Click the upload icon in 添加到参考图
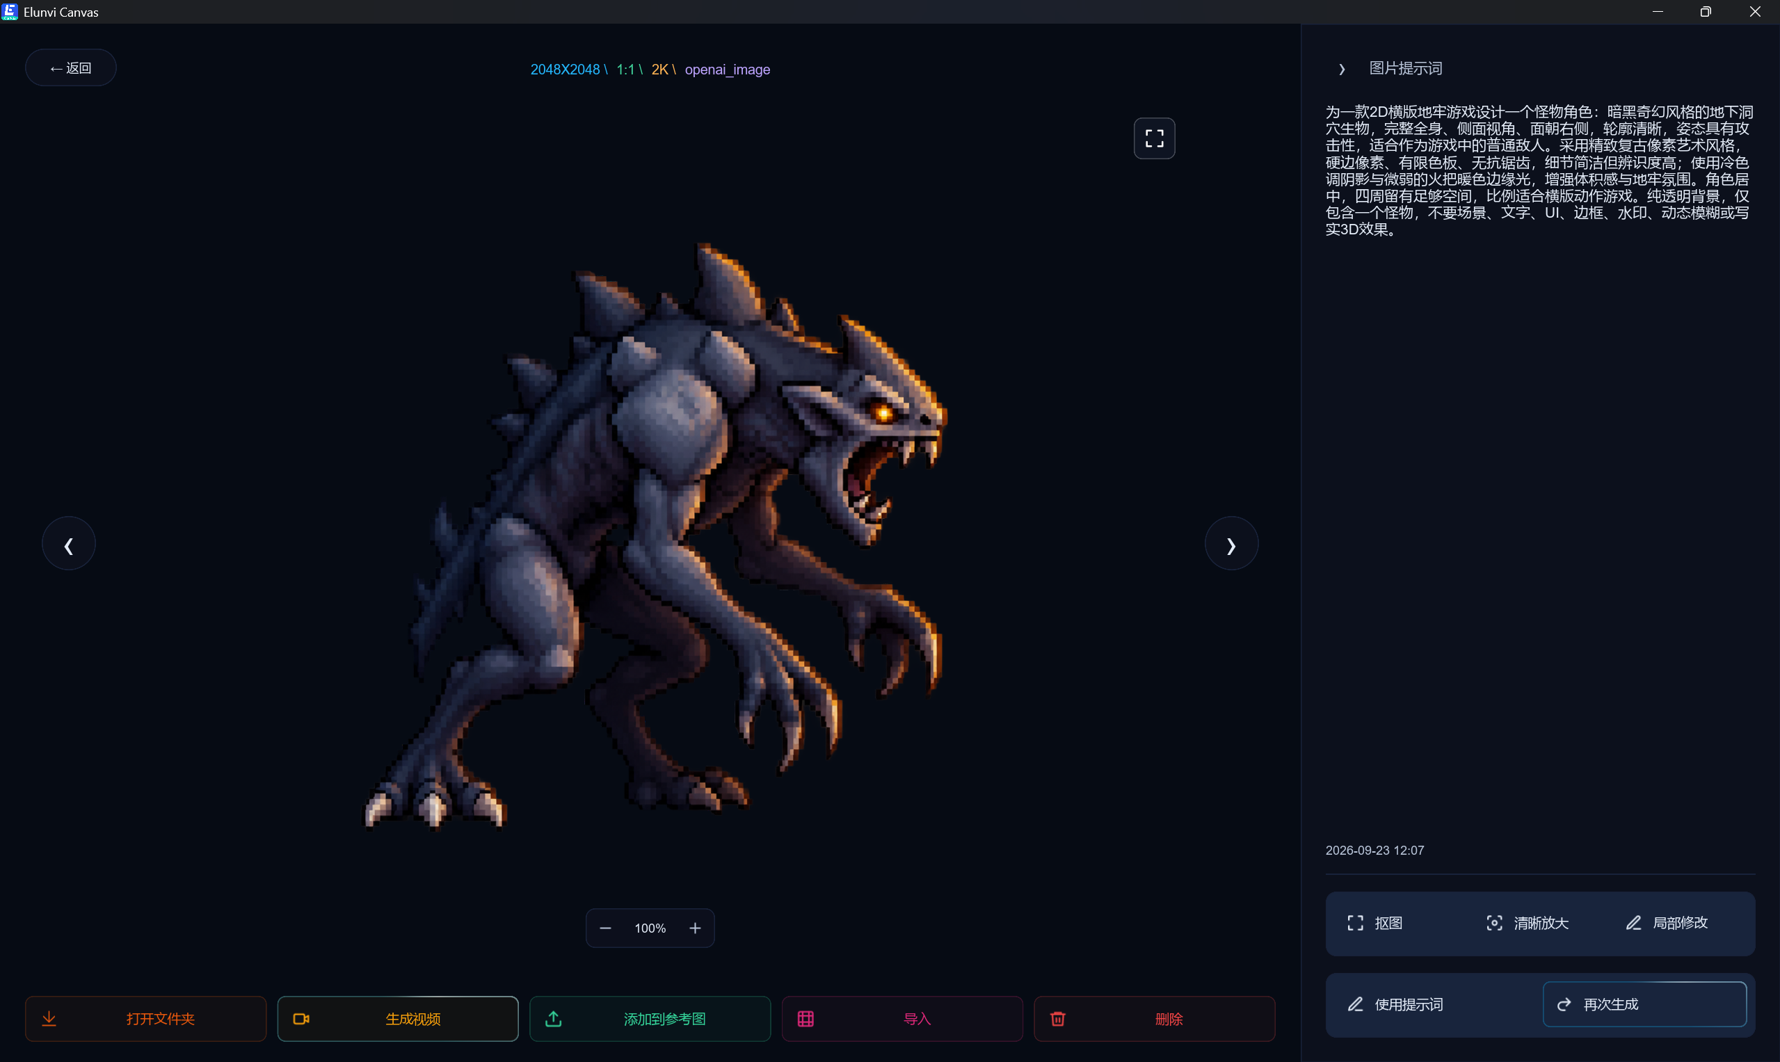 [x=553, y=1018]
